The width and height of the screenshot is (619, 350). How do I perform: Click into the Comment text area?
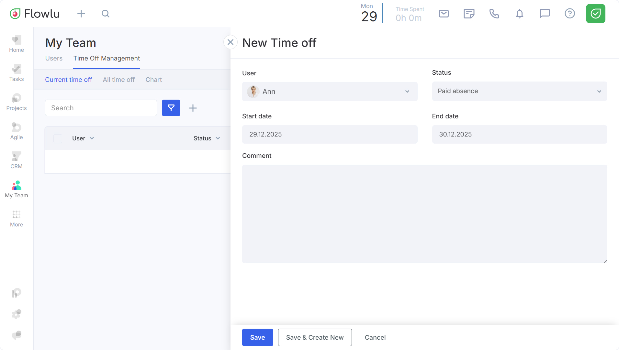coord(424,214)
